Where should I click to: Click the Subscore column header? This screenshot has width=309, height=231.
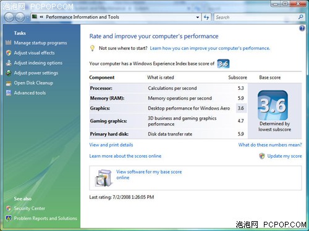click(x=237, y=78)
